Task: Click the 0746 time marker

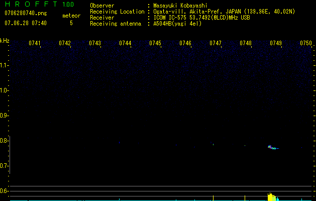Action: [185, 43]
